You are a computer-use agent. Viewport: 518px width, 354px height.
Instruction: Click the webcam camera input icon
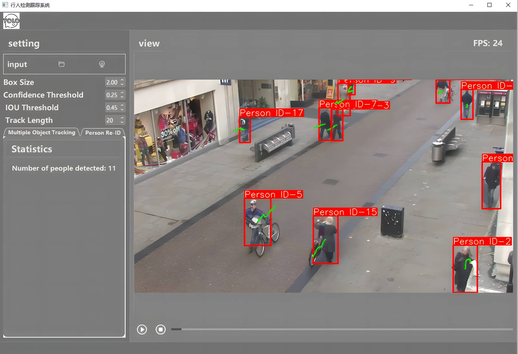click(102, 64)
